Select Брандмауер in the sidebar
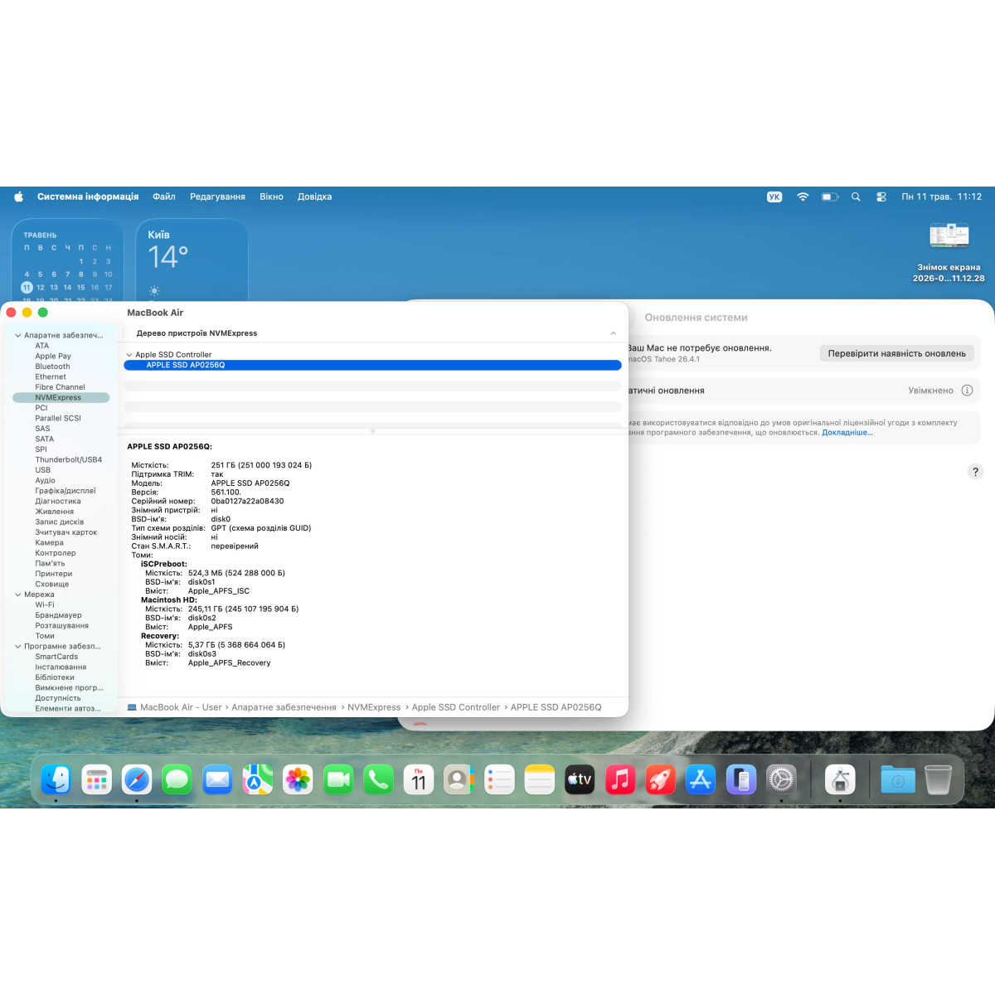 (x=58, y=615)
